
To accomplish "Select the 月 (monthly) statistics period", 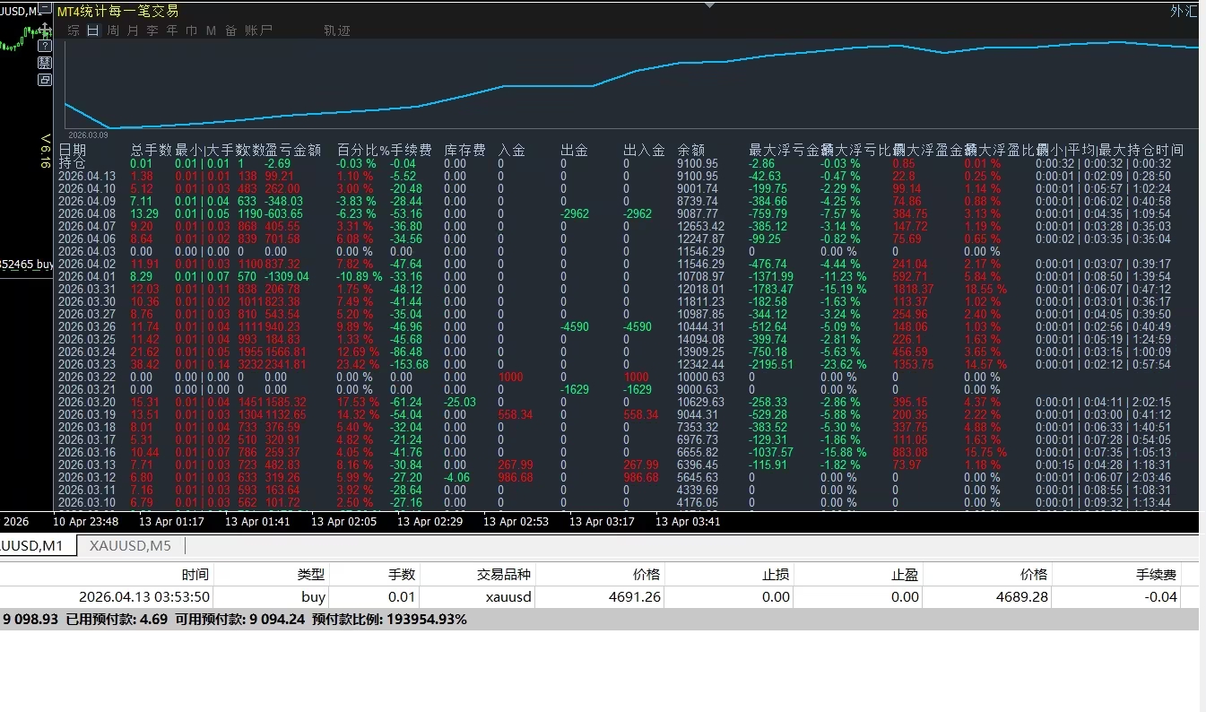I will click(133, 30).
